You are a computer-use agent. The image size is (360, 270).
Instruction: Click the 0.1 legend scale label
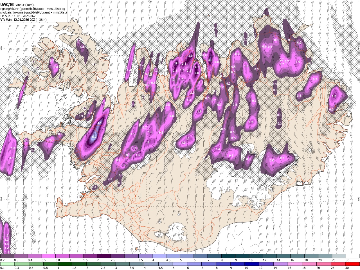tap(2, 268)
